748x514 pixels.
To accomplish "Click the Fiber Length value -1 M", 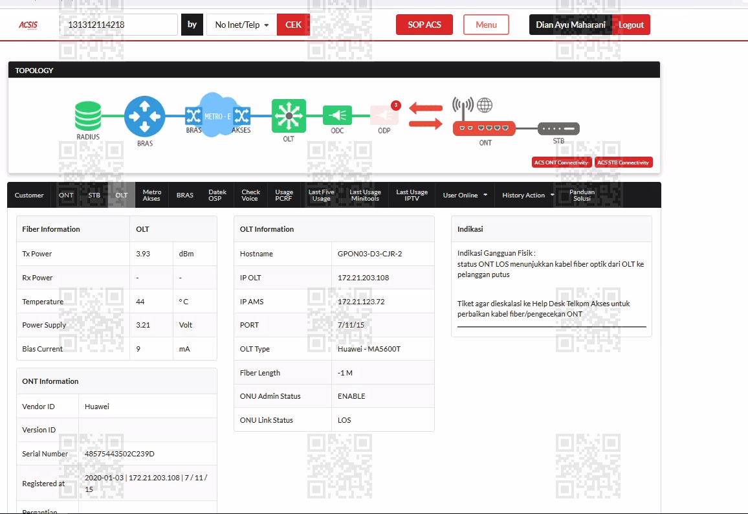I will (345, 373).
